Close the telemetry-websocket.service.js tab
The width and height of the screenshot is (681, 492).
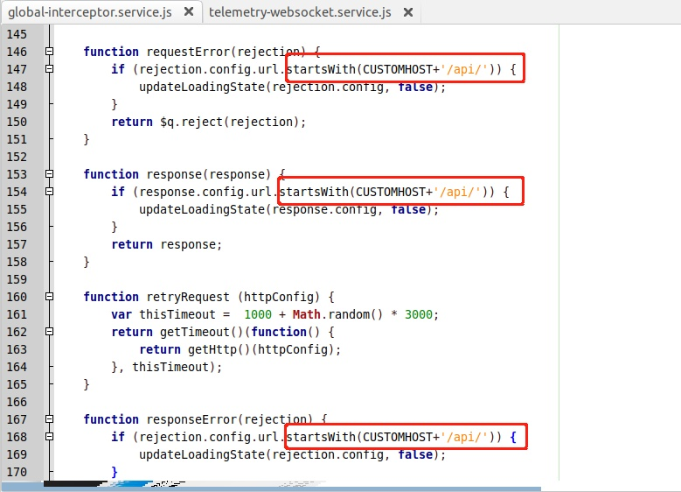(408, 12)
